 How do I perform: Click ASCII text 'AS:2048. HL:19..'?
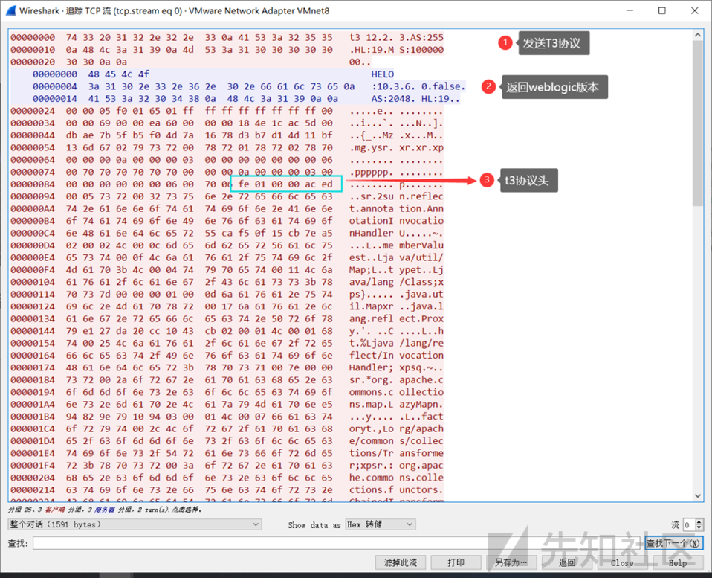(415, 99)
